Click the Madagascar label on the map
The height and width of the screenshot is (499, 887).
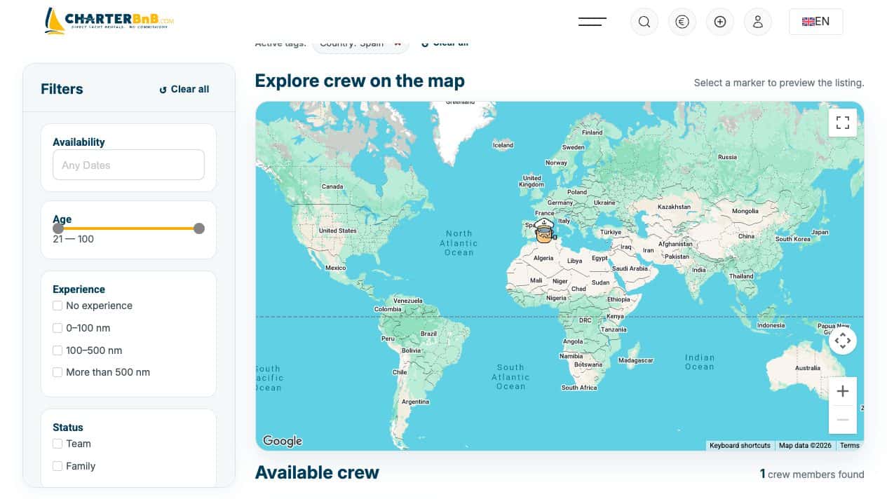[x=635, y=360]
